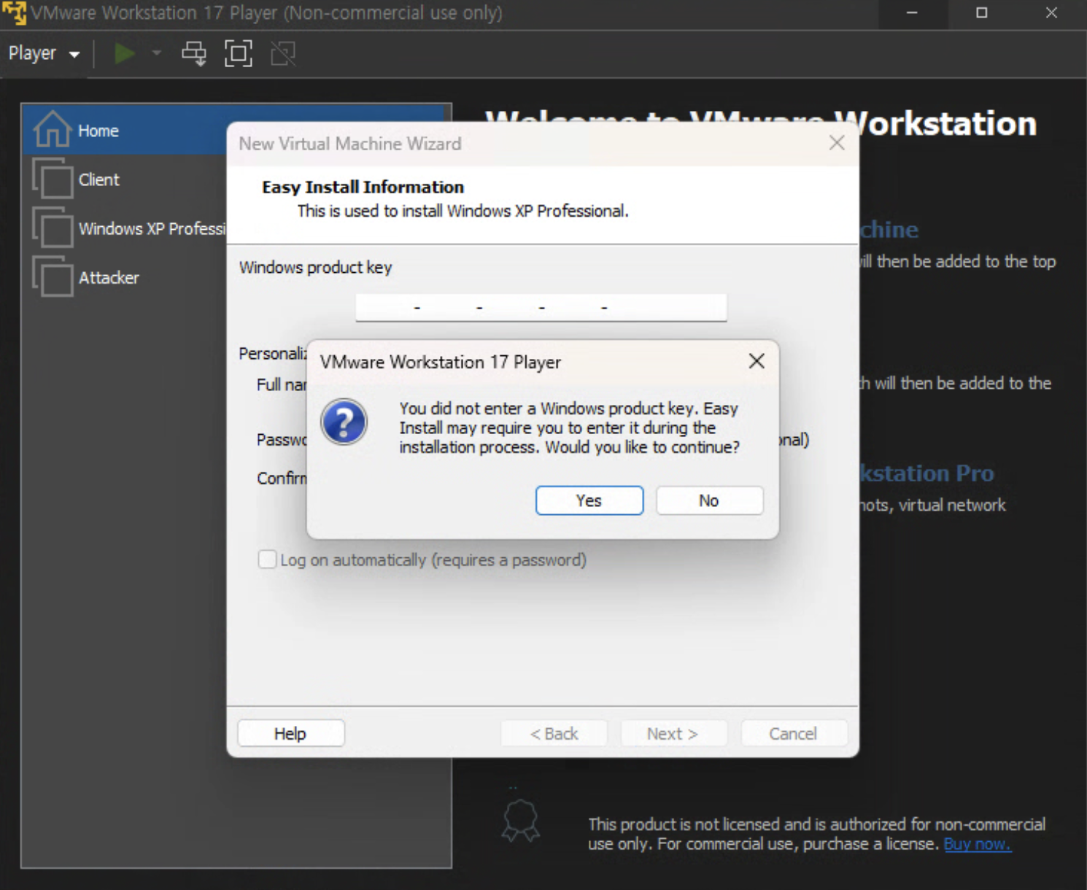Open the power options dropdown arrow

pyautogui.click(x=156, y=53)
